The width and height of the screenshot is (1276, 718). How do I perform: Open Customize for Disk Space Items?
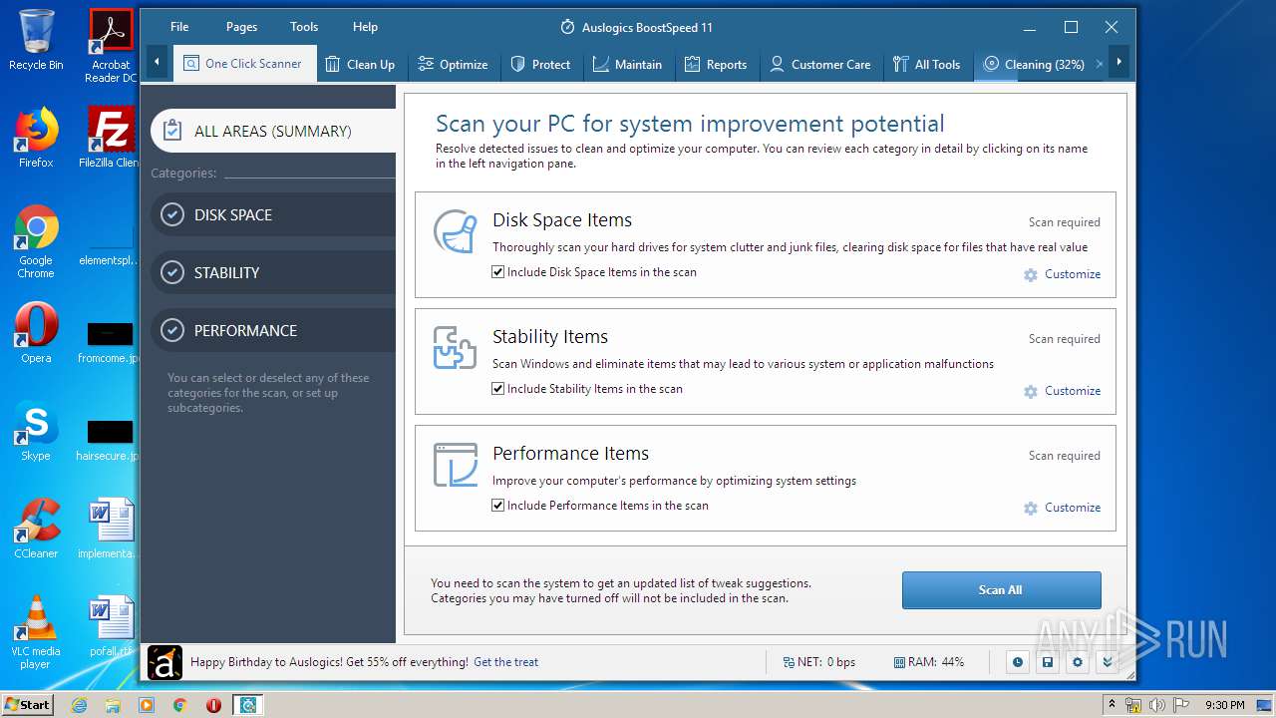[x=1063, y=274]
